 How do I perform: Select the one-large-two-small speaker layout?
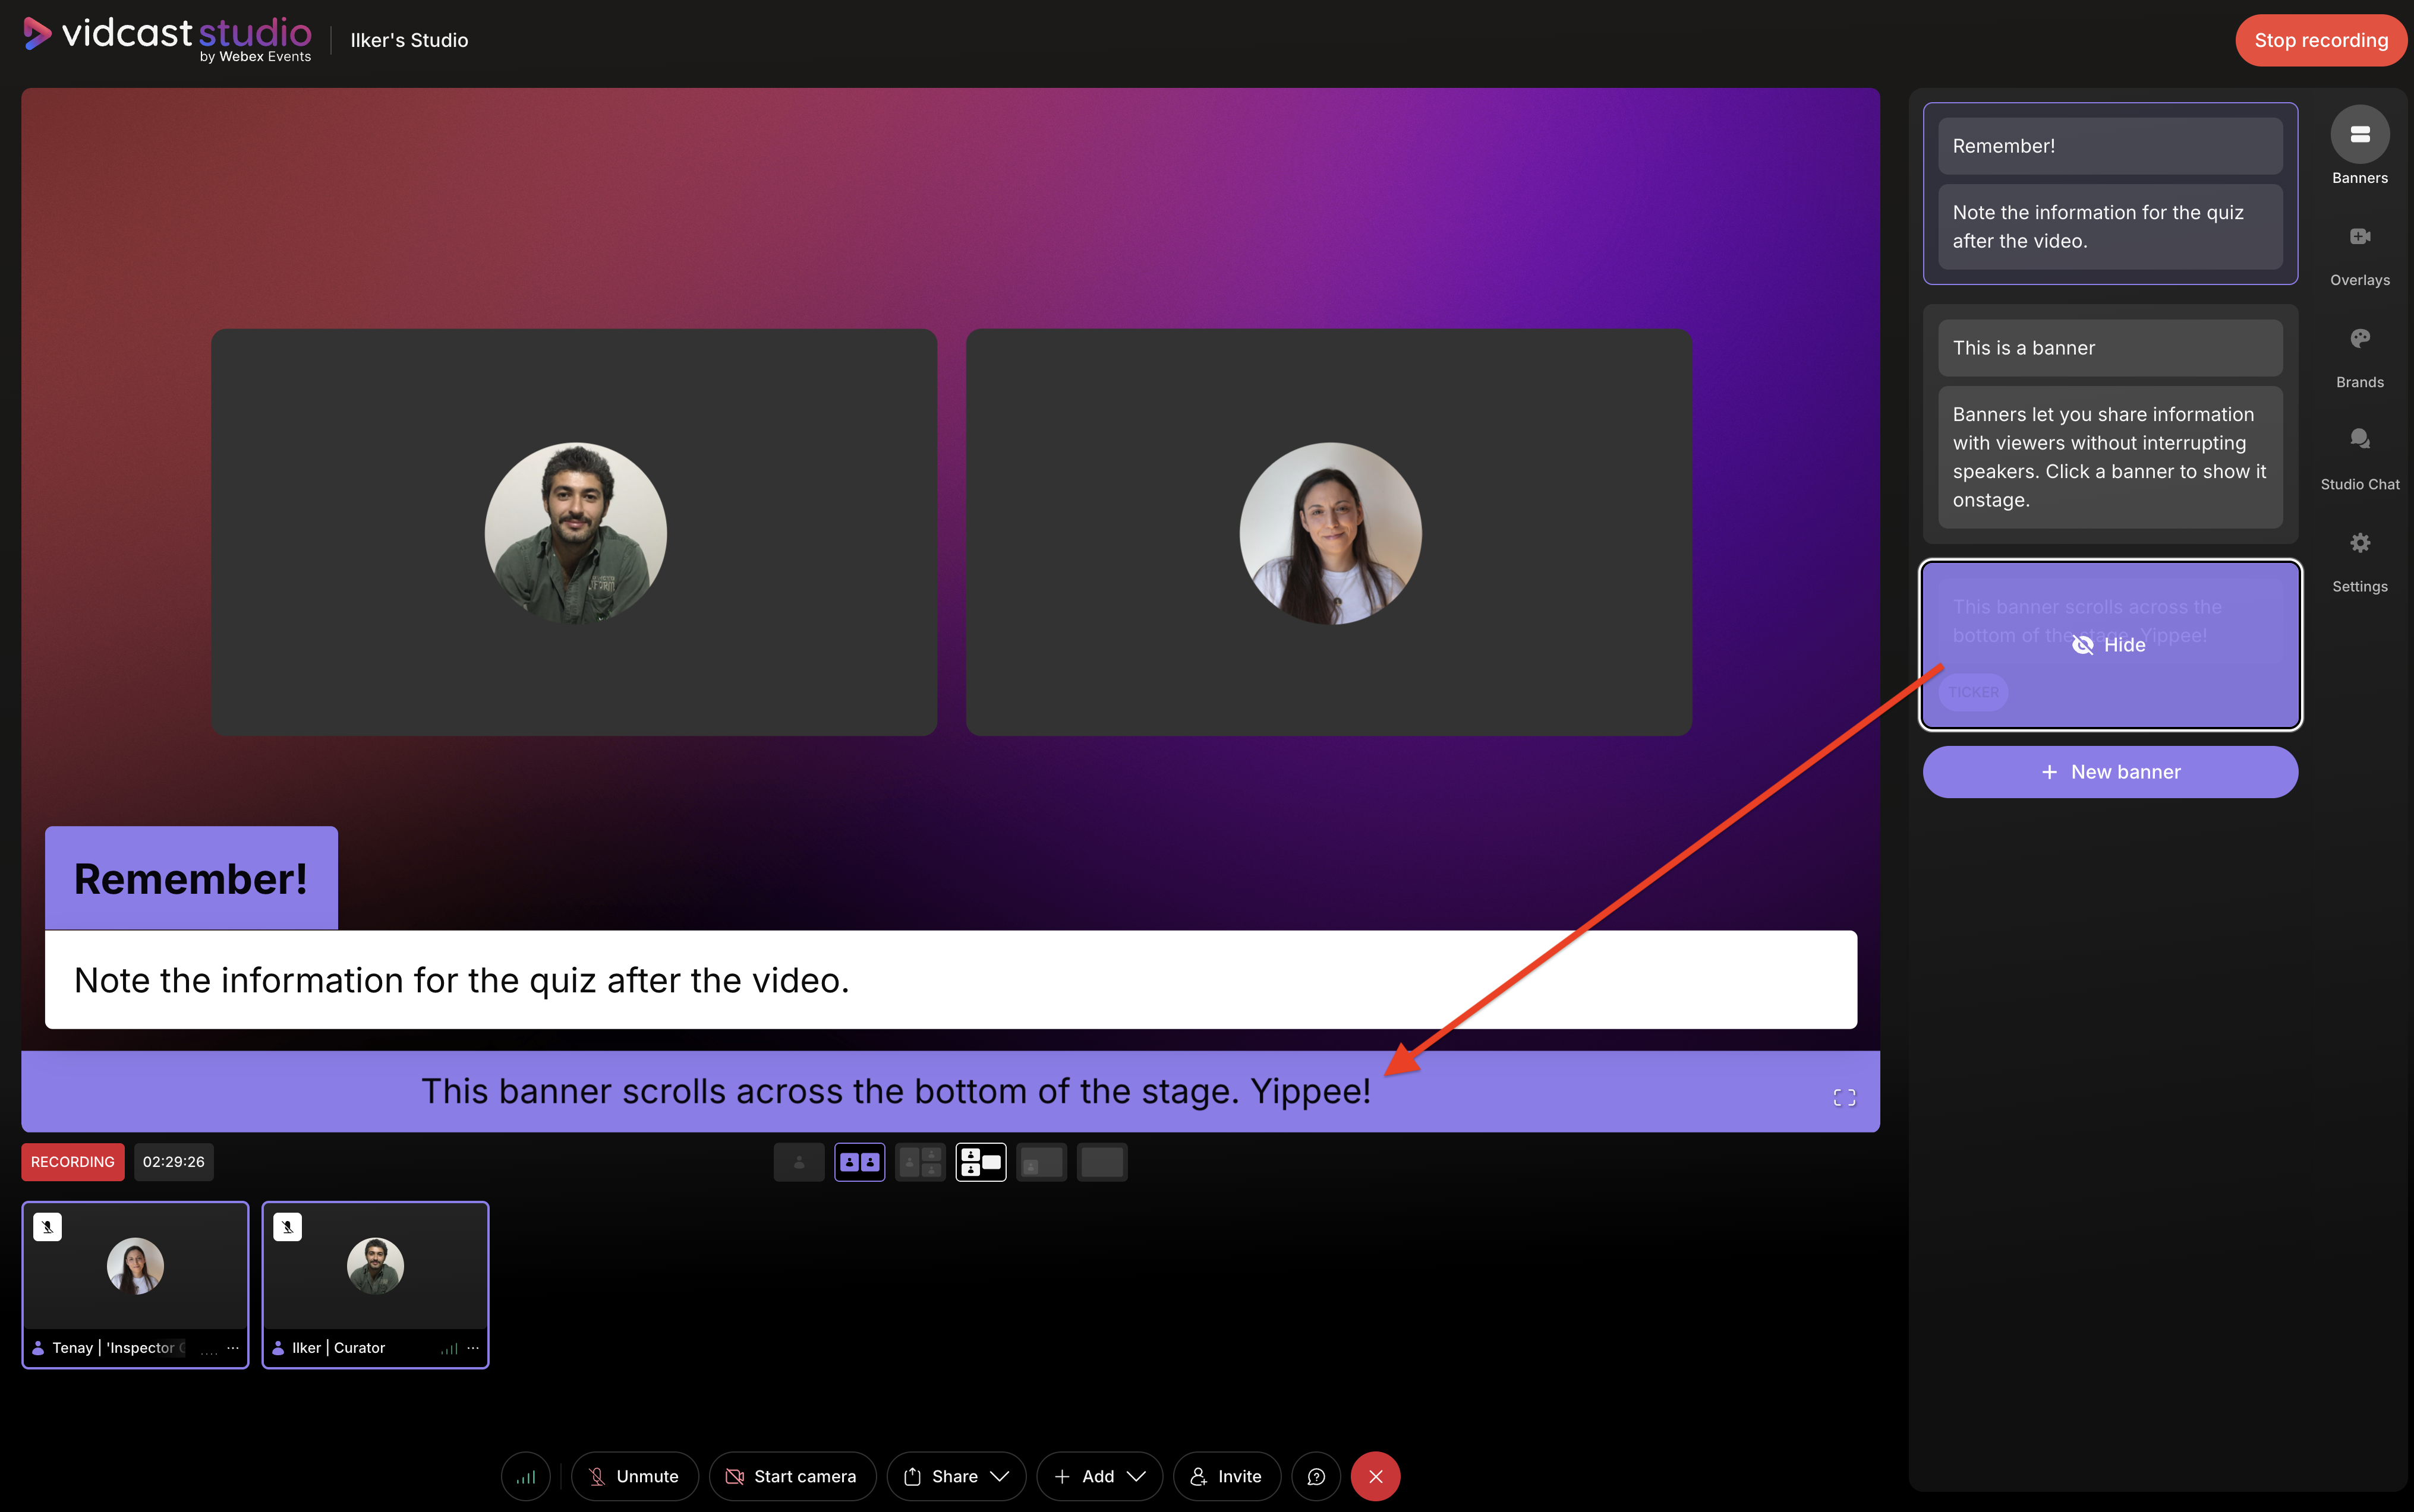tap(919, 1162)
